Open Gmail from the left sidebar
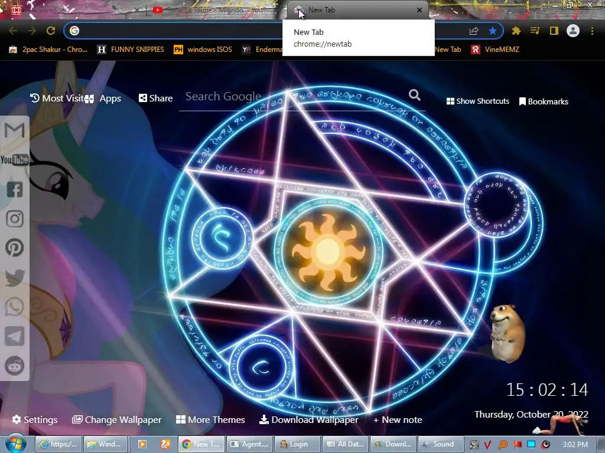The height and width of the screenshot is (453, 605). tap(14, 130)
